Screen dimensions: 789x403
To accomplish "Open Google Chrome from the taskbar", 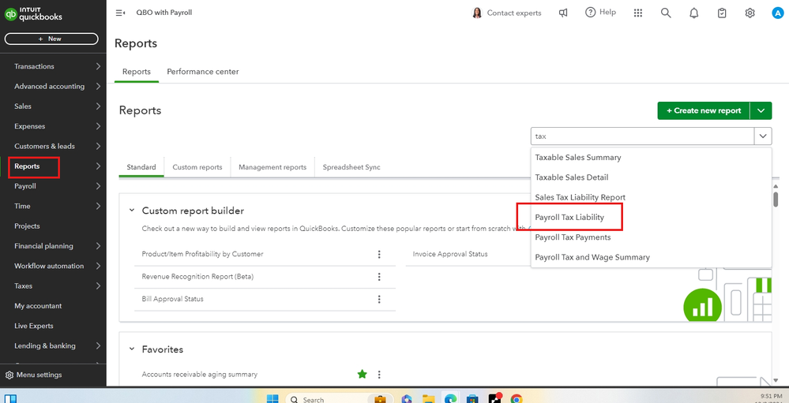I will click(517, 399).
